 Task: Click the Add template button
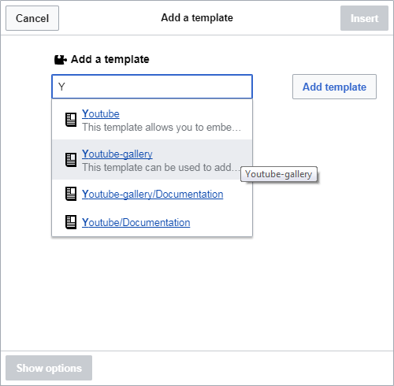(334, 87)
